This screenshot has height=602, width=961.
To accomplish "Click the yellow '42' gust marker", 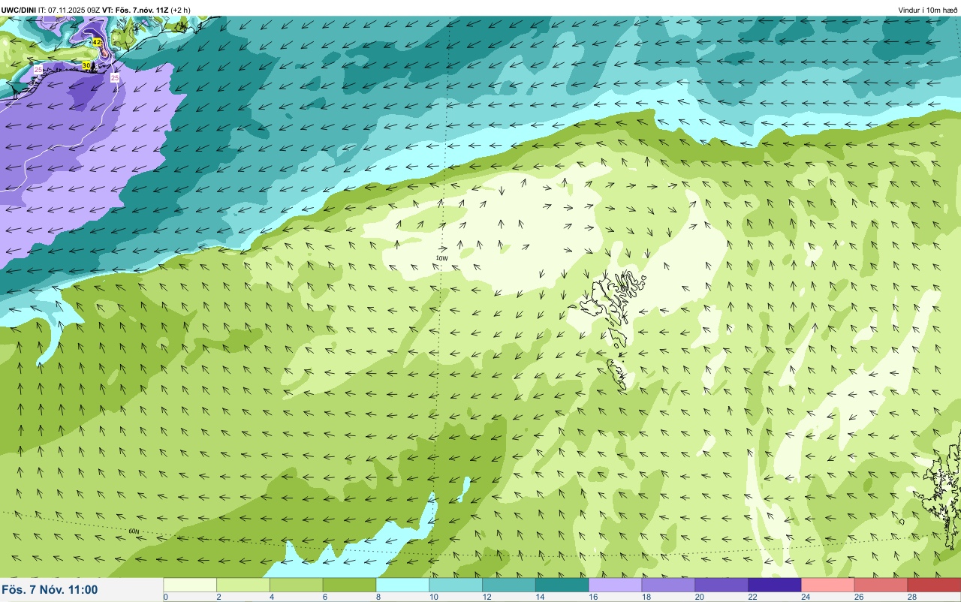I will tap(97, 43).
